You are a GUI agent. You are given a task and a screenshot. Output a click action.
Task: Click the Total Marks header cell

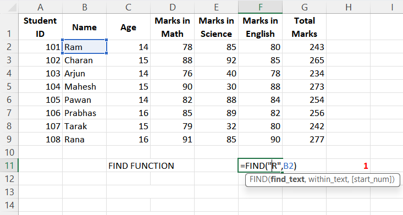tap(304, 27)
